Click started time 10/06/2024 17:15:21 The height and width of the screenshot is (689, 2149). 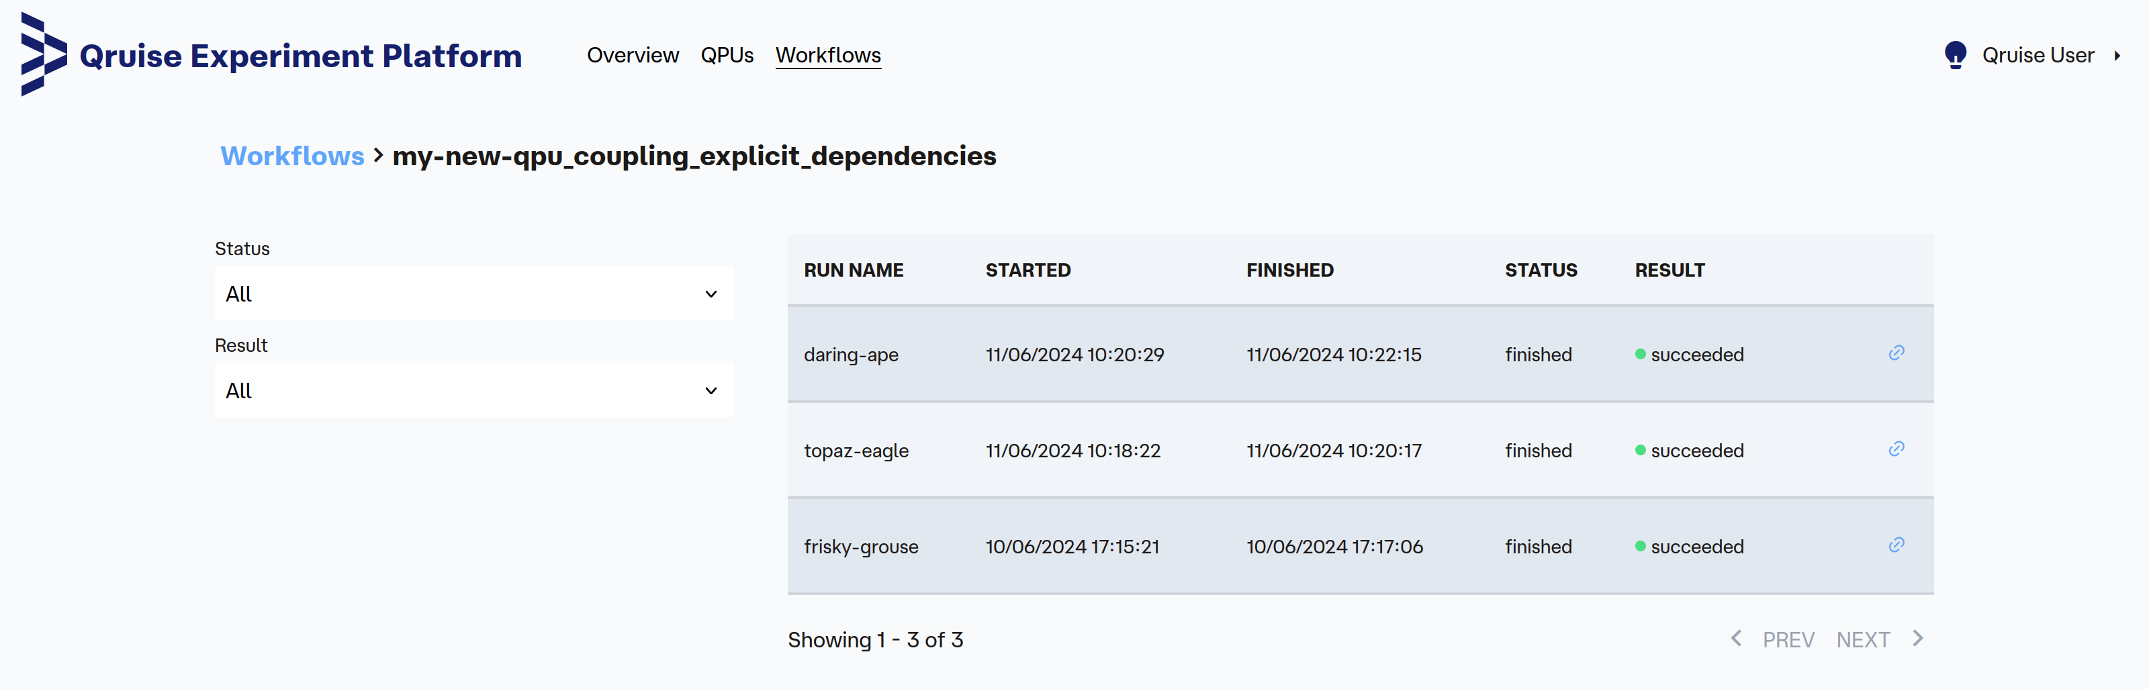point(1073,547)
